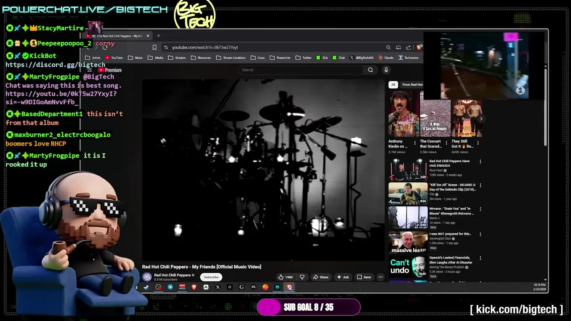Open options for Anthony Kiedis short
Image resolution: width=571 pixels, height=321 pixels.
coord(415,143)
